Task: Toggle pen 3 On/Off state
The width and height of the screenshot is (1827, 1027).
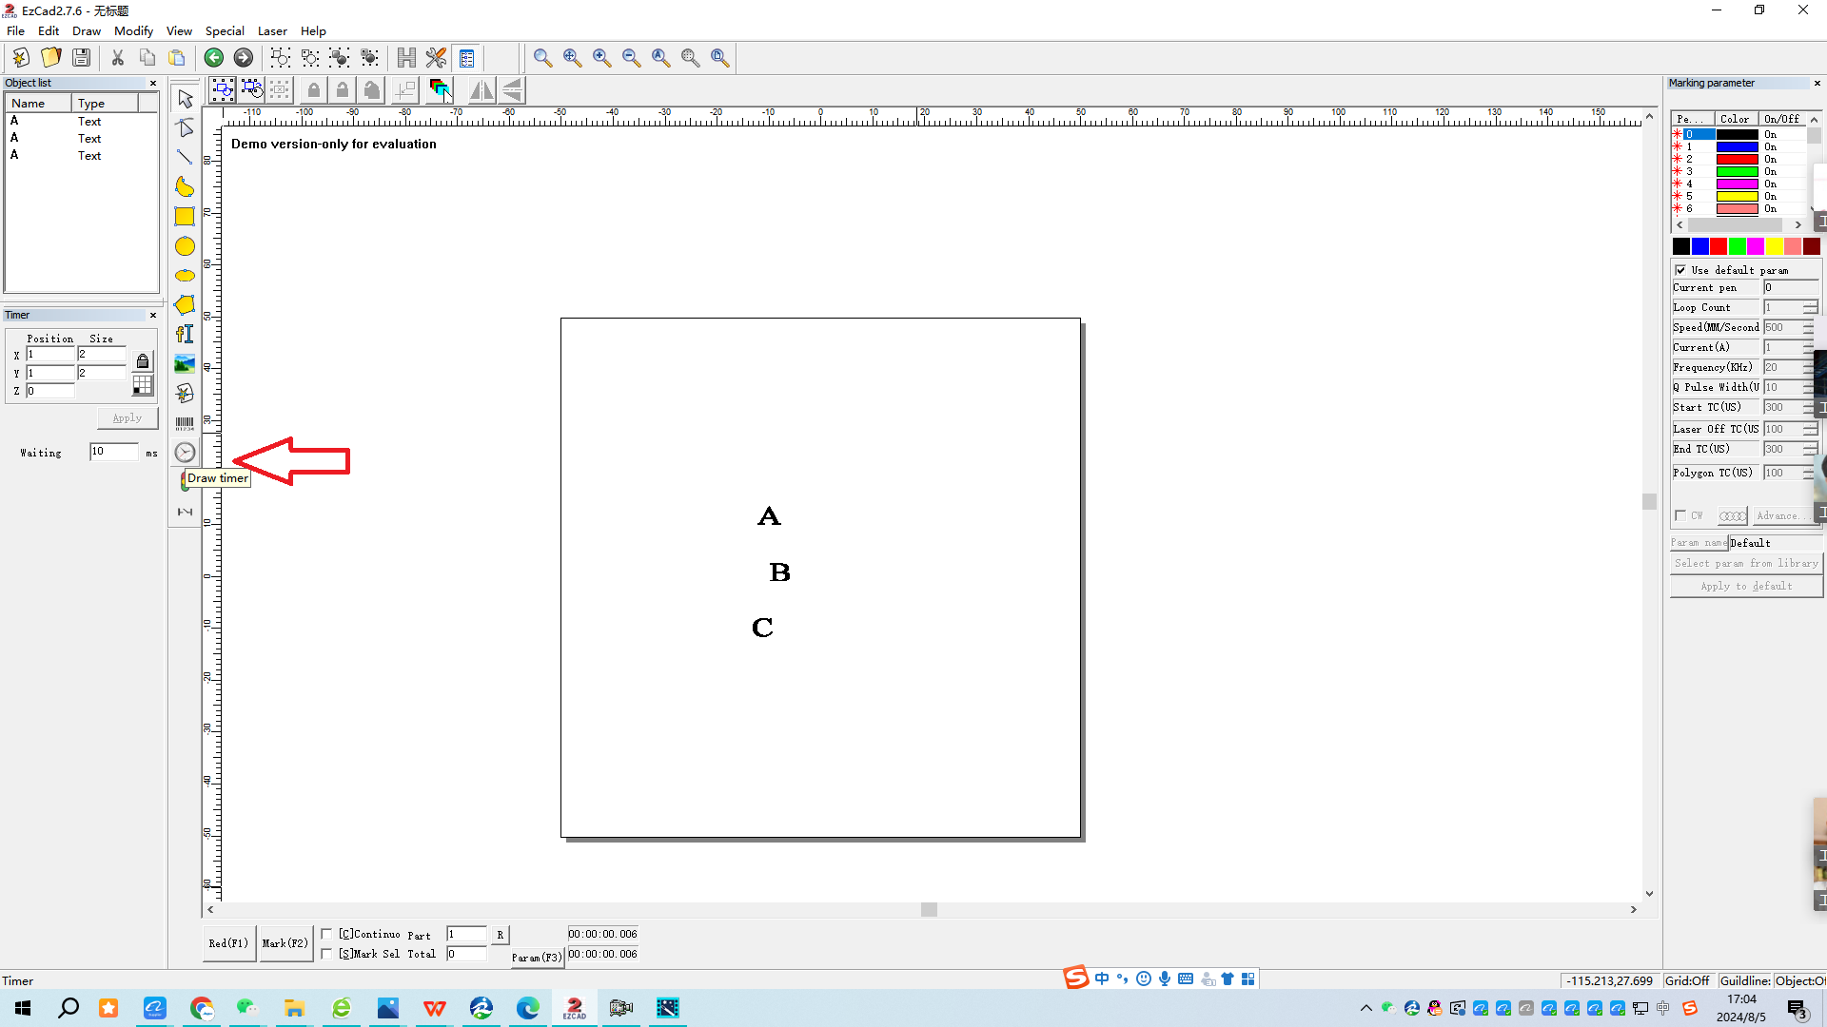Action: point(1770,171)
